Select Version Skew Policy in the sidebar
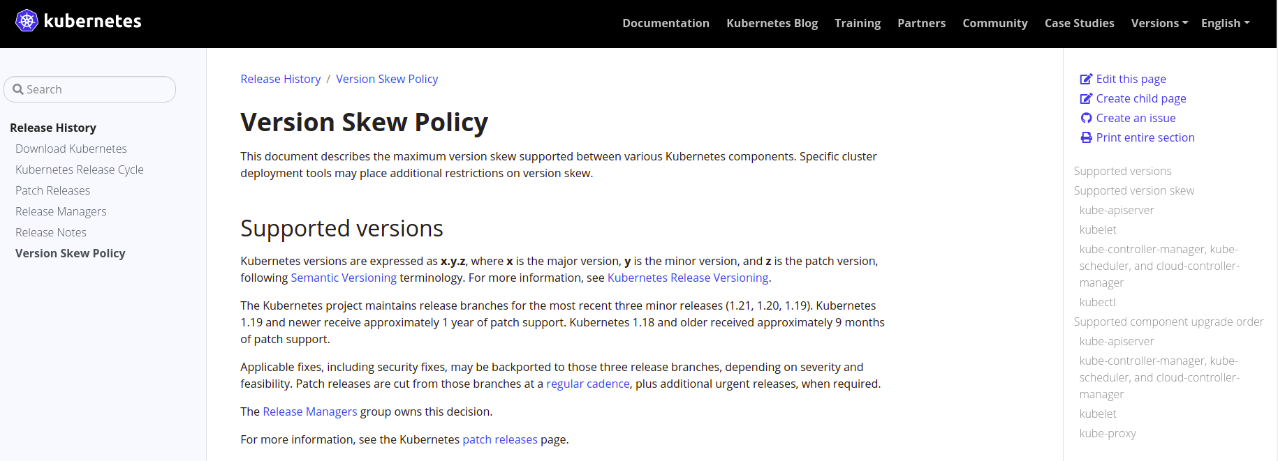Viewport: 1278px width, 461px height. [x=71, y=253]
